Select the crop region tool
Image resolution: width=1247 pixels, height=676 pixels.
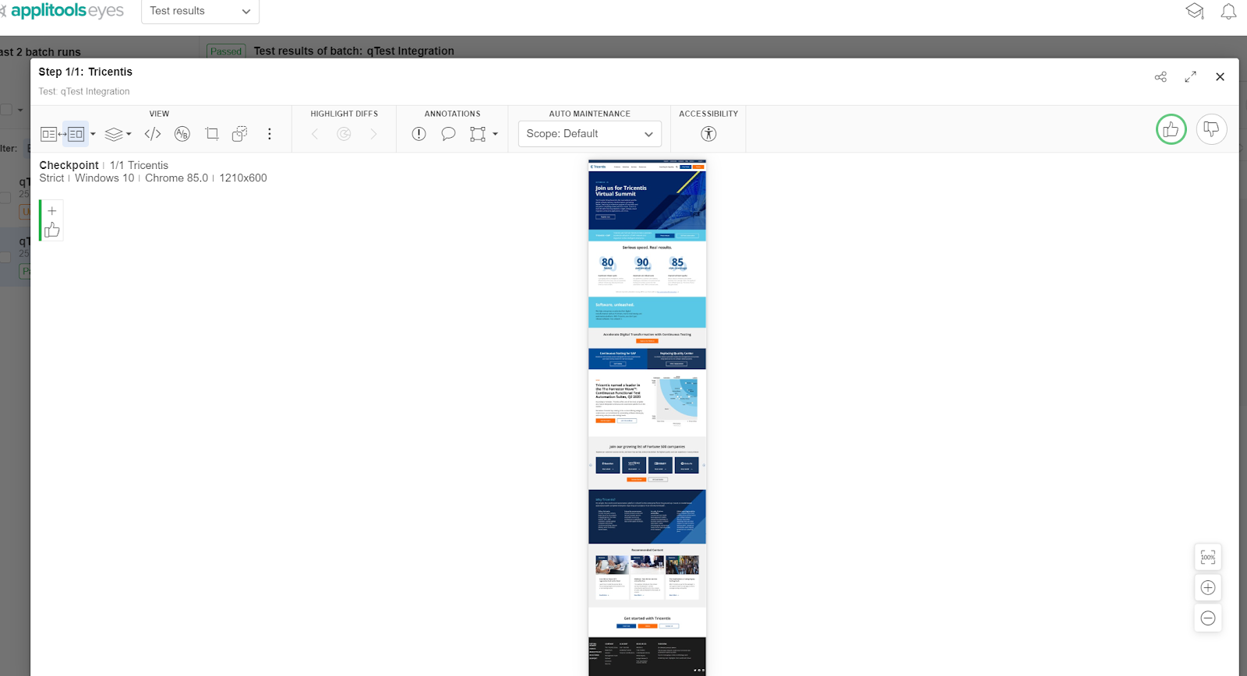(x=211, y=134)
